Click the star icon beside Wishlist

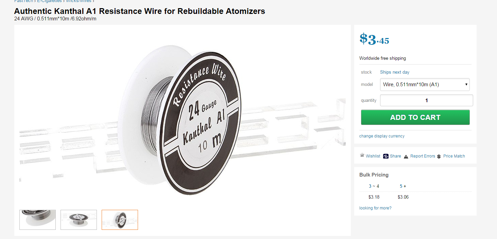pyautogui.click(x=362, y=155)
